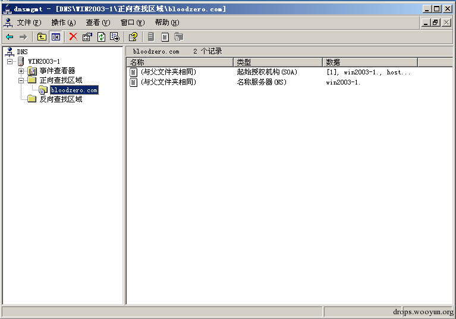Click the WIN2003-1 server icon
Viewport: 456px width, 319px height.
pyautogui.click(x=21, y=61)
